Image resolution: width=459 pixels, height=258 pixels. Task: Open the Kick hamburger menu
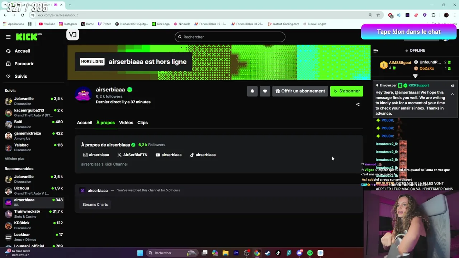8,37
